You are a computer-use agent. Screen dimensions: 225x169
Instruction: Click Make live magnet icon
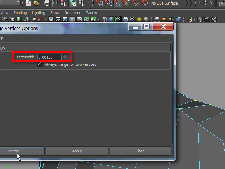(x=145, y=3)
